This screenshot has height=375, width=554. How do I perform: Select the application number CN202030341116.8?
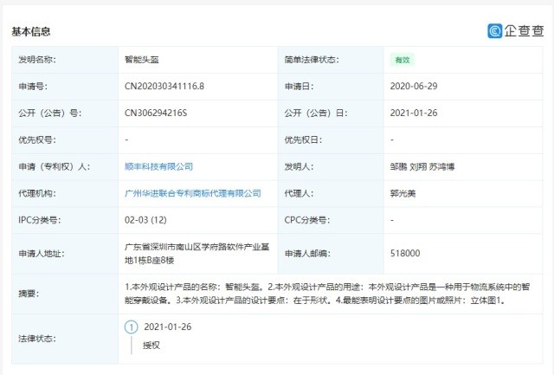tap(164, 87)
